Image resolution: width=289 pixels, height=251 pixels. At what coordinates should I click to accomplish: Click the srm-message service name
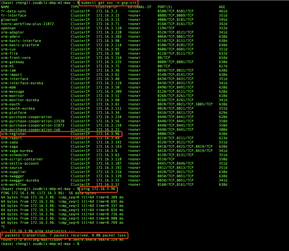click(13, 92)
